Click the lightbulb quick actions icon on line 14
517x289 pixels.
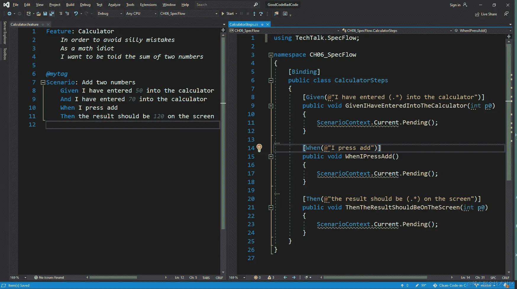pos(259,148)
